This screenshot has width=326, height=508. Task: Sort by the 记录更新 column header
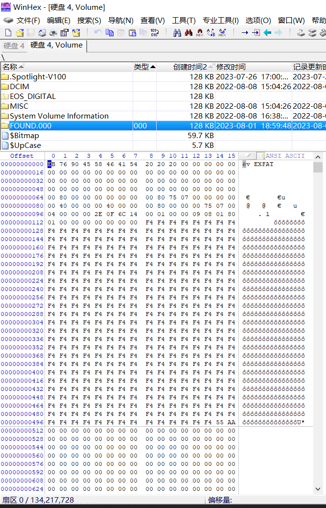pyautogui.click(x=309, y=67)
